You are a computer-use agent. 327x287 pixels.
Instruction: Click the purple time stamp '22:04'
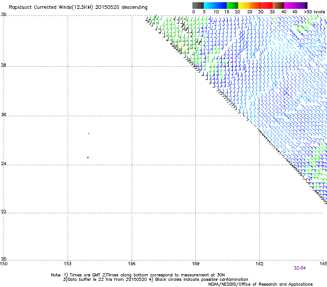(x=300, y=268)
